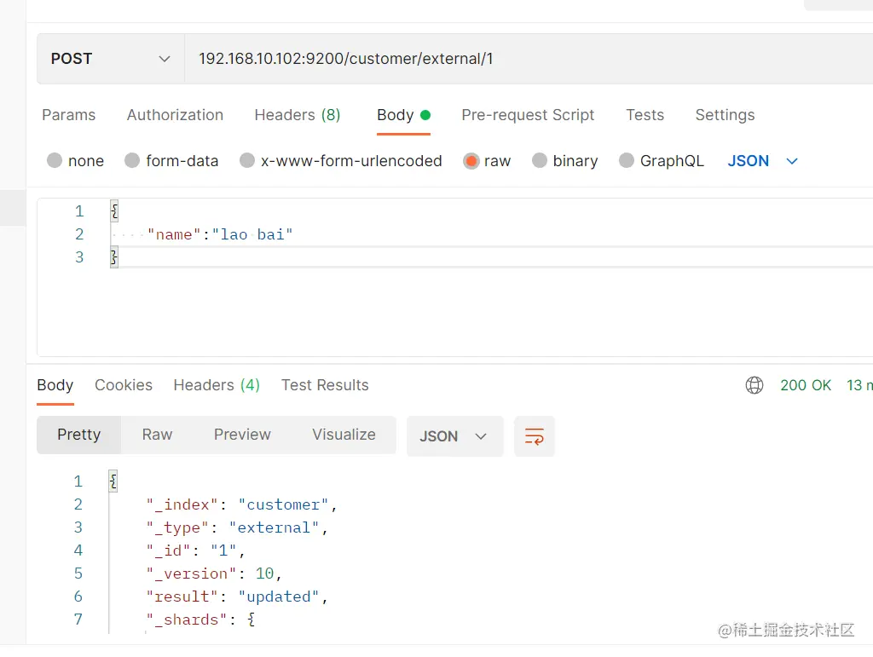Switch to Preview response view

242,435
